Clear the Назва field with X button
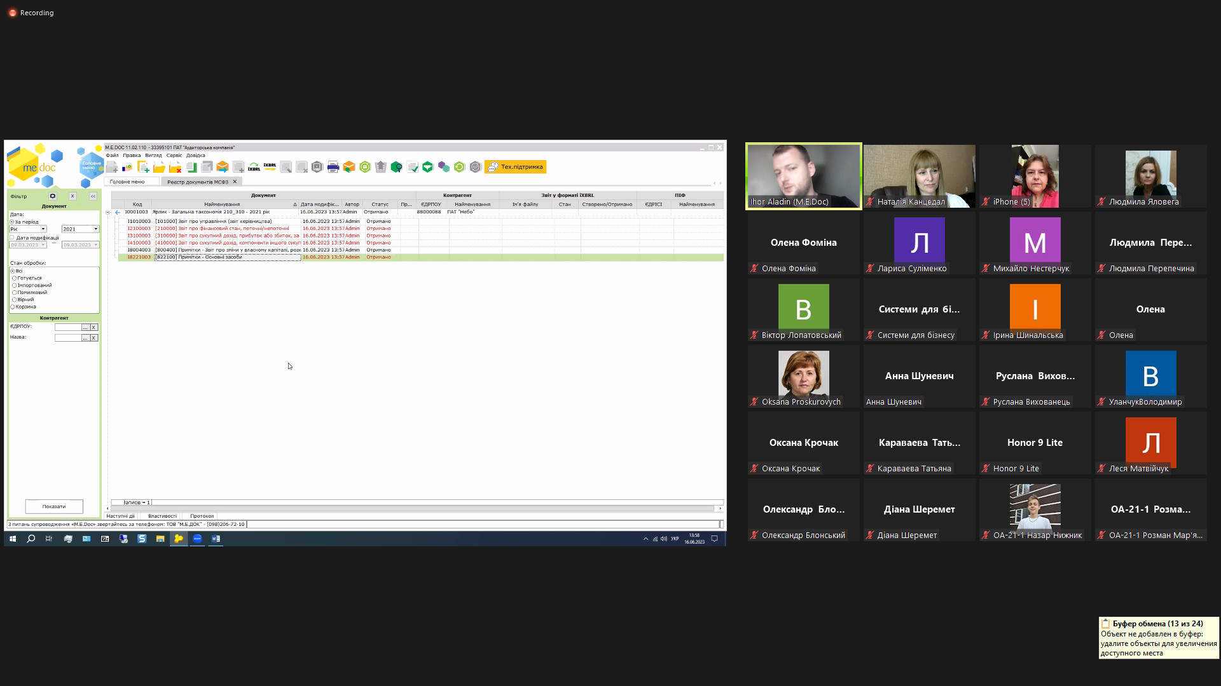This screenshot has width=1221, height=686. (x=93, y=338)
